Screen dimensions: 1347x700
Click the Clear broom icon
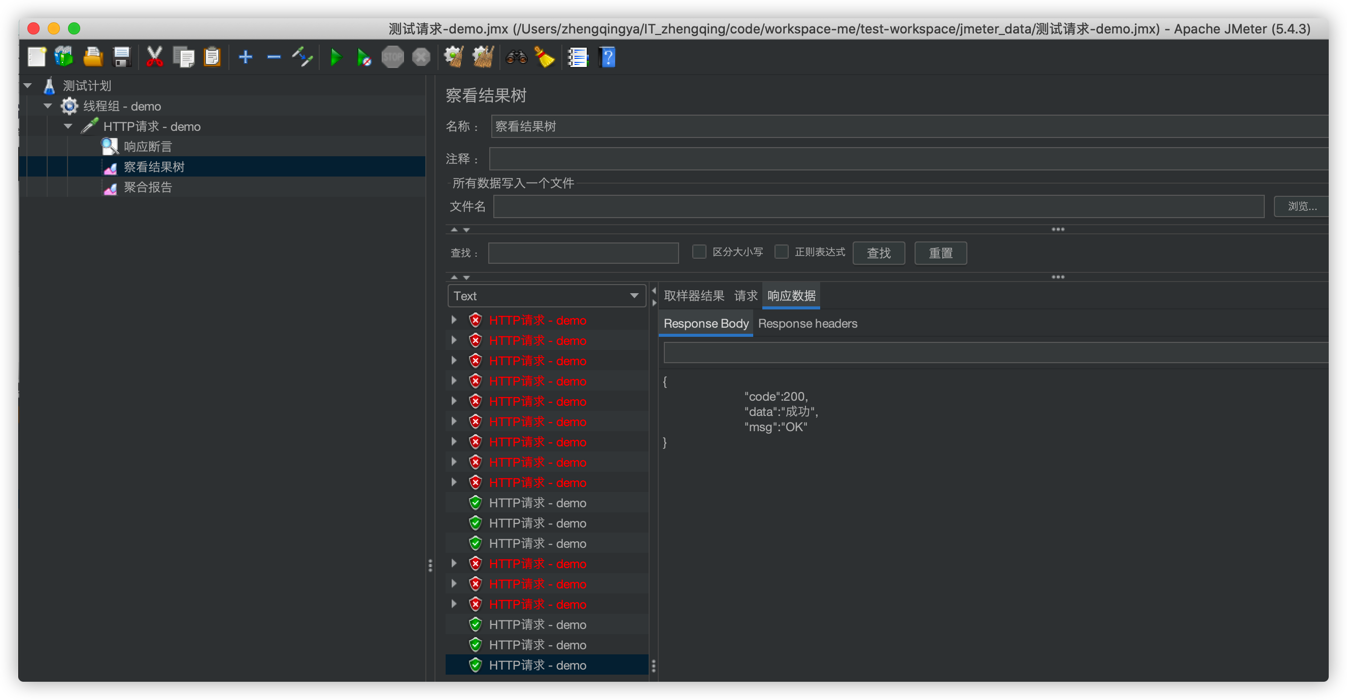[x=454, y=57]
